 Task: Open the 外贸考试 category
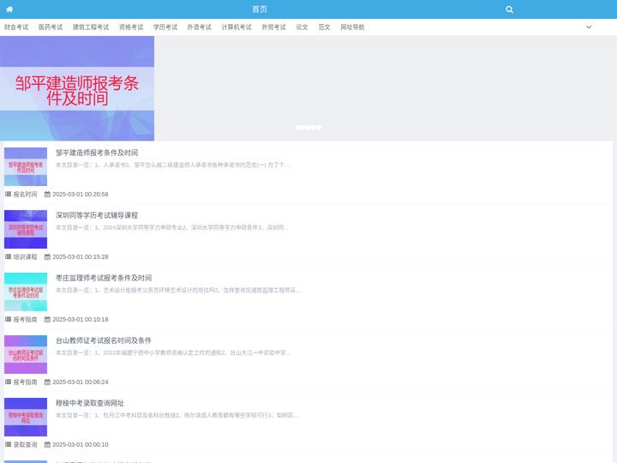click(x=274, y=27)
